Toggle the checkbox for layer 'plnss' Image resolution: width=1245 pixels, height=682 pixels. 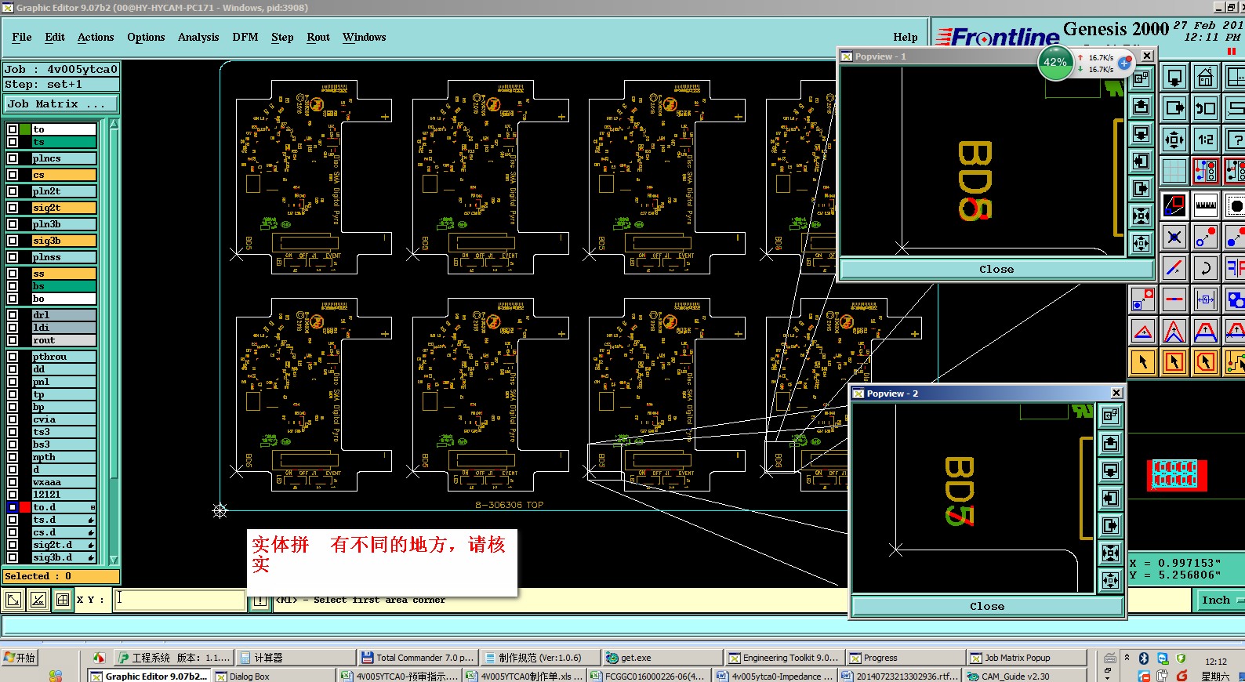pyautogui.click(x=13, y=257)
